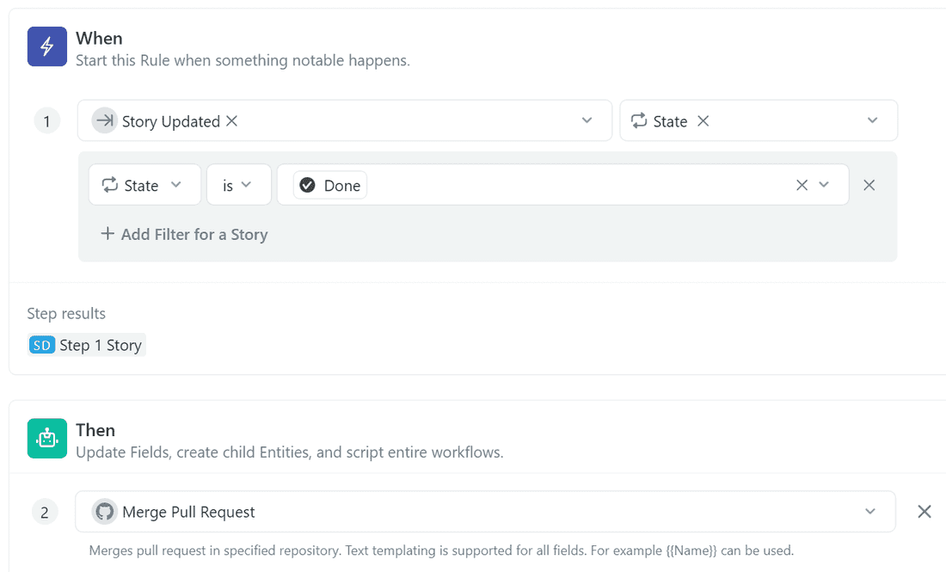Image resolution: width=946 pixels, height=572 pixels.
Task: Remove the Merge Pull Request action
Action: point(924,512)
